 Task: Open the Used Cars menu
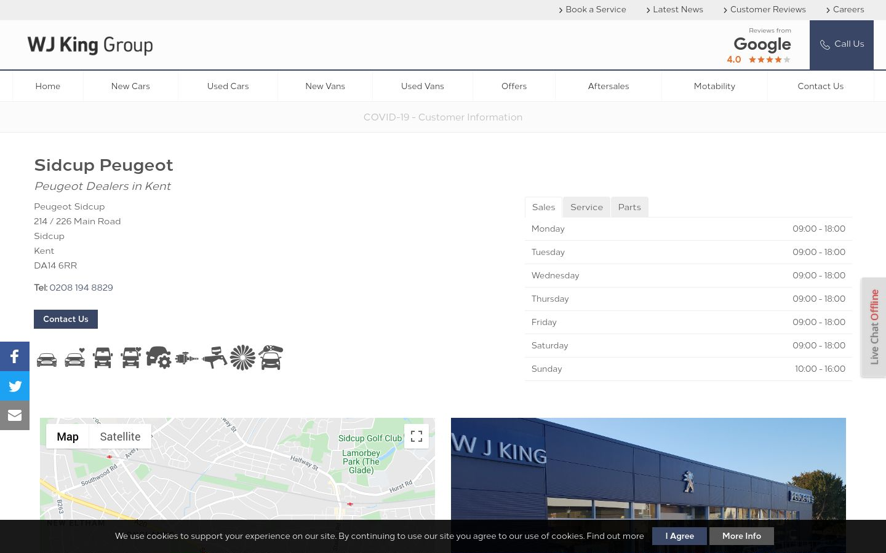(x=228, y=86)
